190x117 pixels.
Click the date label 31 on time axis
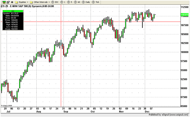coord(63,109)
